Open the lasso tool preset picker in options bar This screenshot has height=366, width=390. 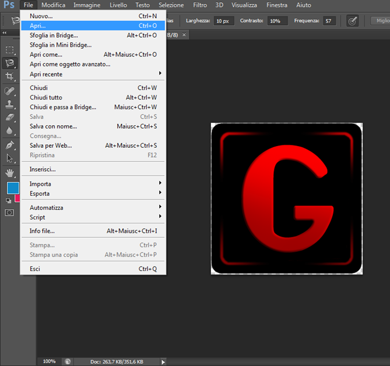point(15,20)
